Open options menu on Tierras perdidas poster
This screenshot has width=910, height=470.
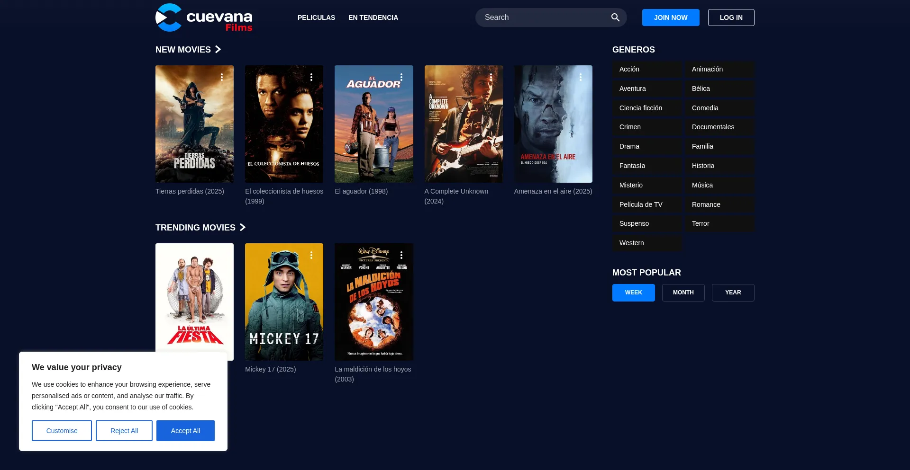pos(221,77)
